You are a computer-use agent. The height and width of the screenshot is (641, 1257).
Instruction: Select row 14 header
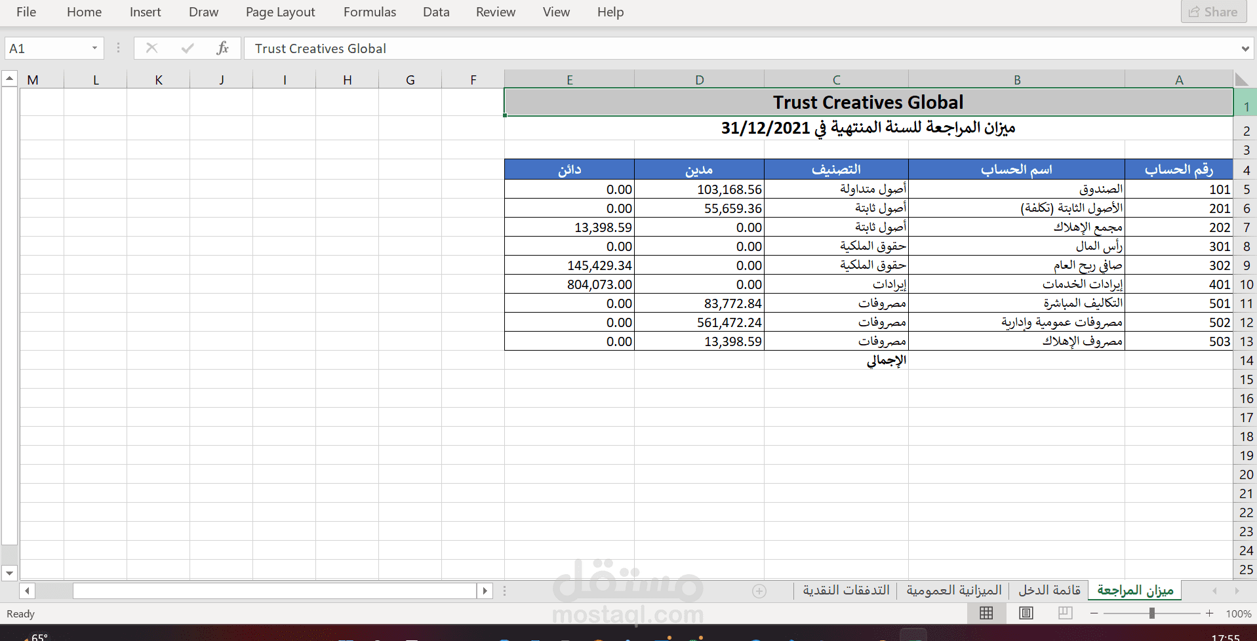coord(1246,360)
